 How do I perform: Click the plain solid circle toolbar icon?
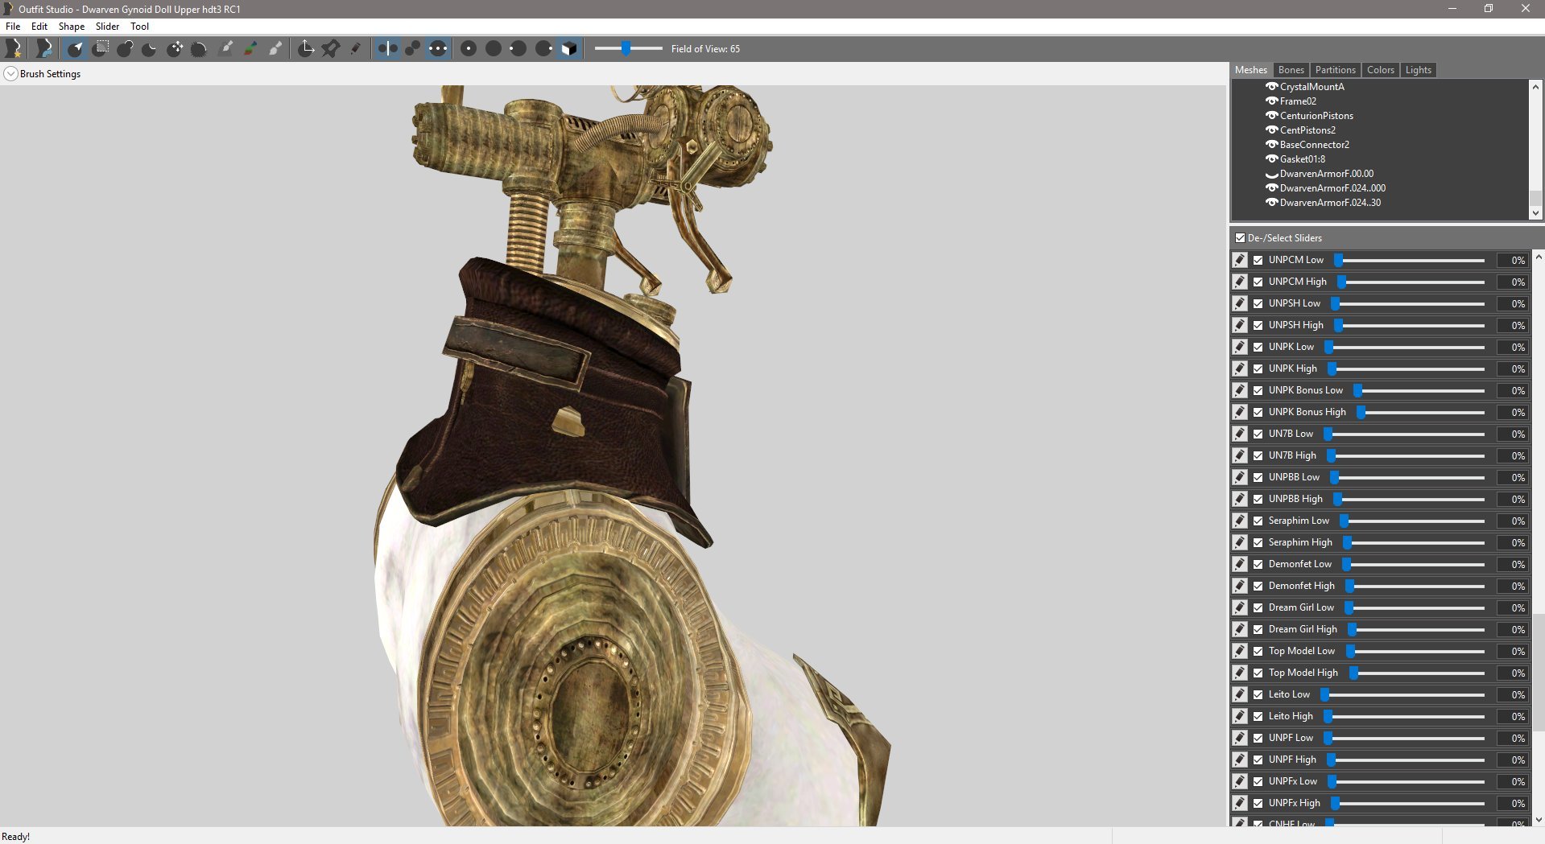click(x=494, y=48)
